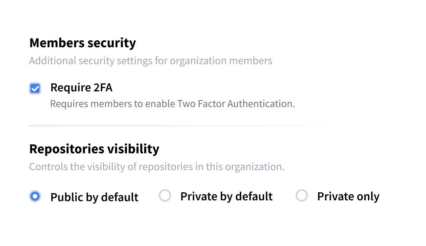Click the empty circle beside Private only
The width and height of the screenshot is (426, 246).
pyautogui.click(x=302, y=196)
